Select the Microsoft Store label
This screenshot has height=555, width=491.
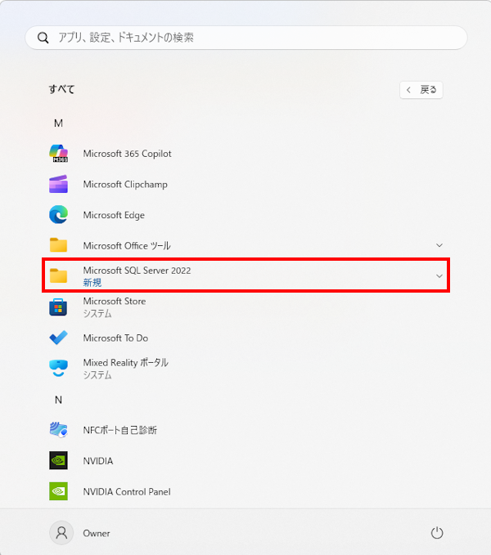(x=114, y=302)
